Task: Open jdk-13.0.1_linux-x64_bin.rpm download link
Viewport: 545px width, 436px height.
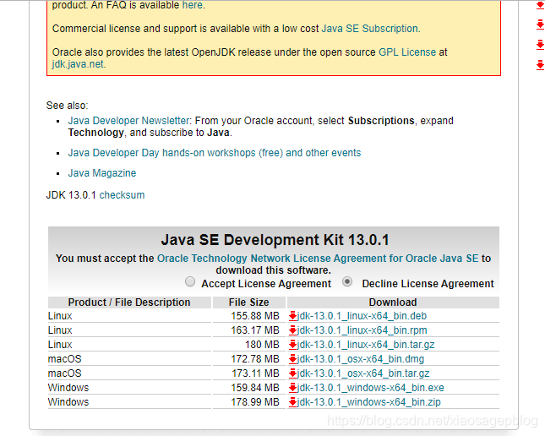Action: [362, 330]
